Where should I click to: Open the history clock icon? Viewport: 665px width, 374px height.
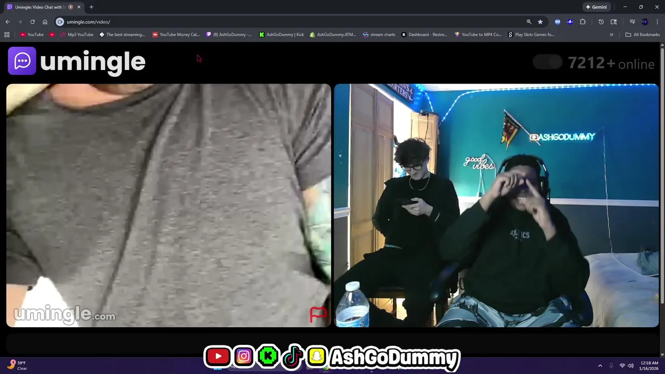click(601, 22)
